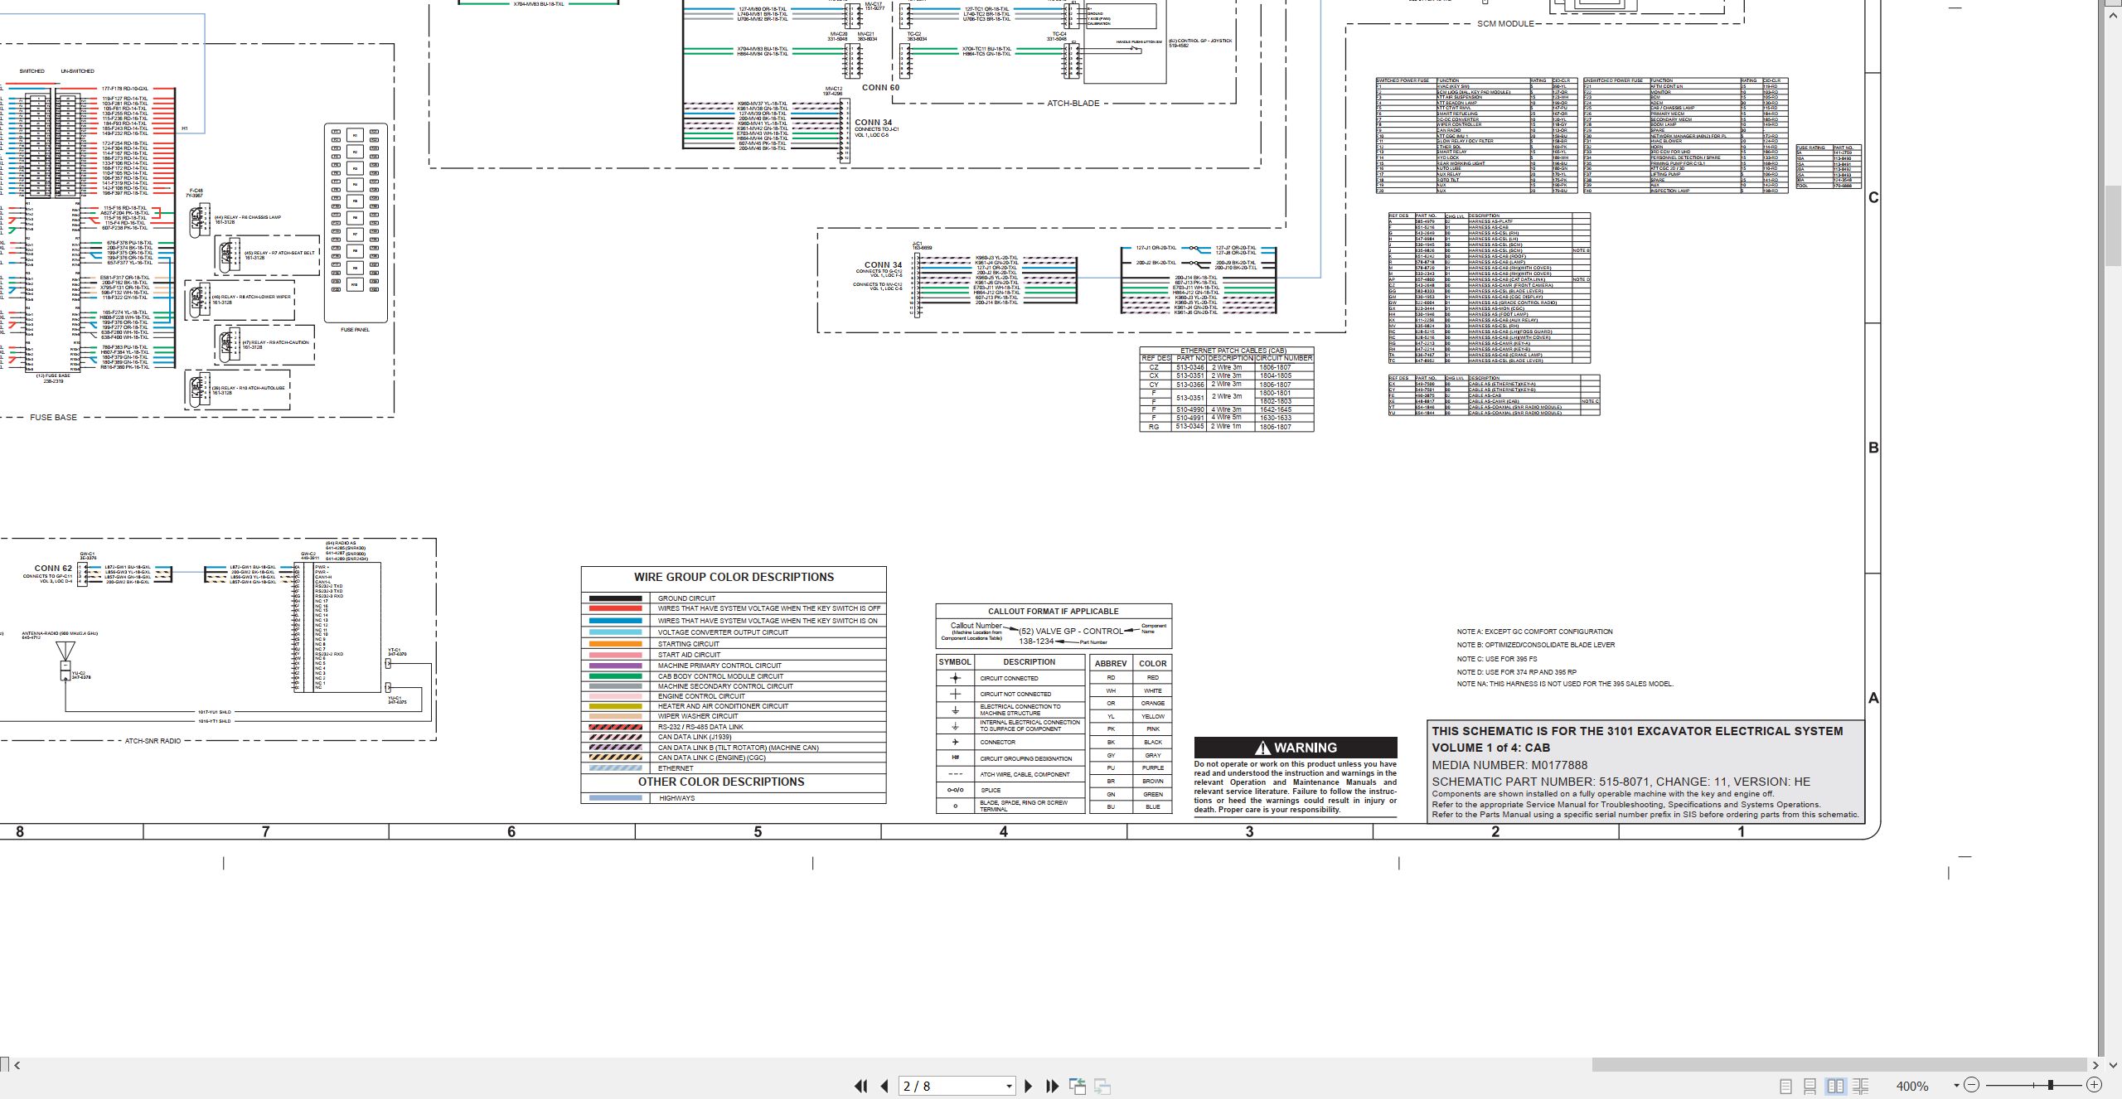Click the OTHER COLOR DESCRIPTIONS heading

(x=721, y=782)
